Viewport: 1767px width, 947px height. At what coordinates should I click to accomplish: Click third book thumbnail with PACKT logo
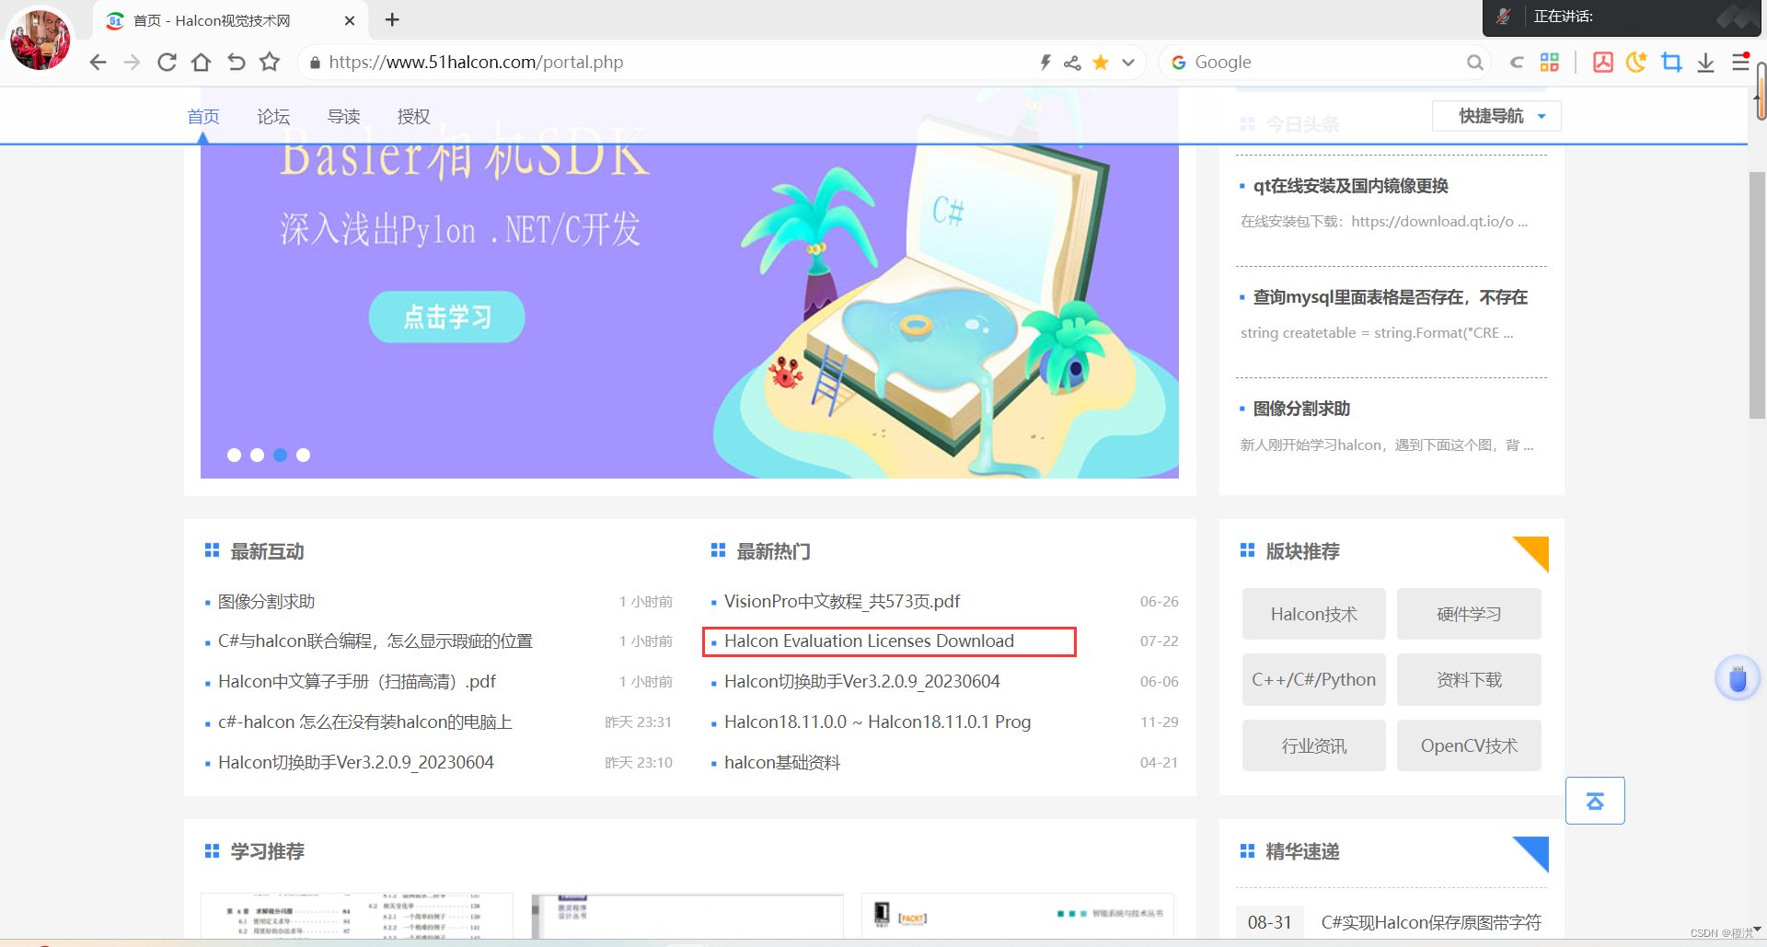[x=1018, y=917]
